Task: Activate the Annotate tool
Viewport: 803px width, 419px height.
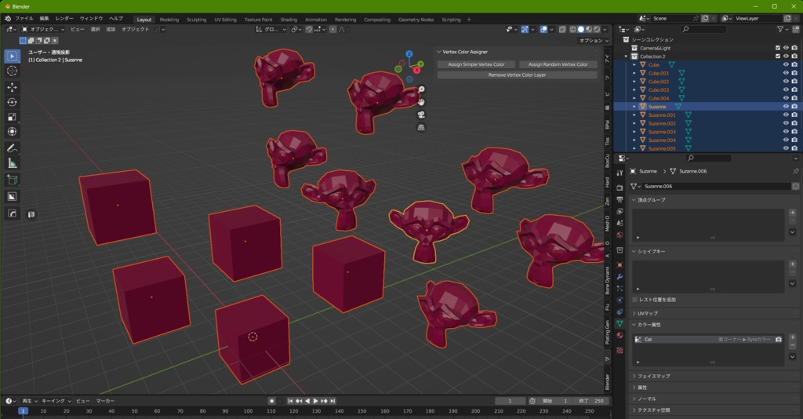Action: [13, 148]
